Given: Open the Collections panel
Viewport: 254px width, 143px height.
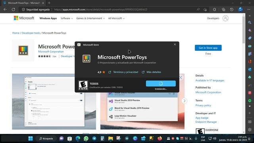Looking at the screenshot, I should [223, 10].
